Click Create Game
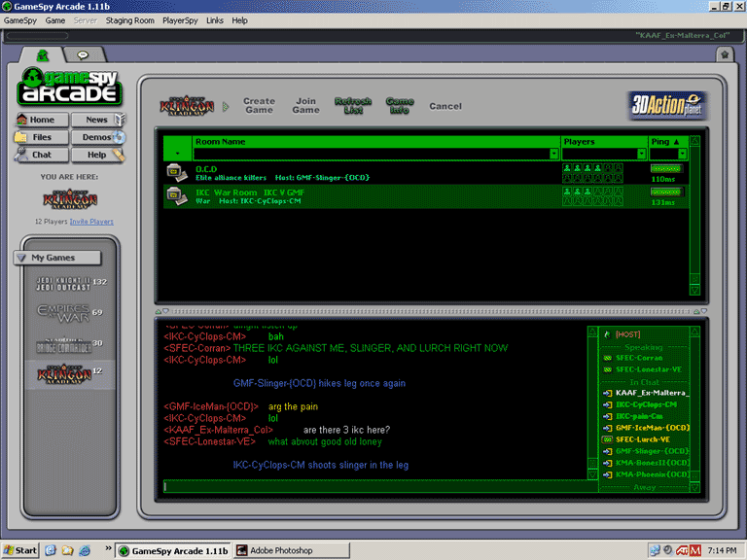The image size is (747, 560). pos(259,106)
